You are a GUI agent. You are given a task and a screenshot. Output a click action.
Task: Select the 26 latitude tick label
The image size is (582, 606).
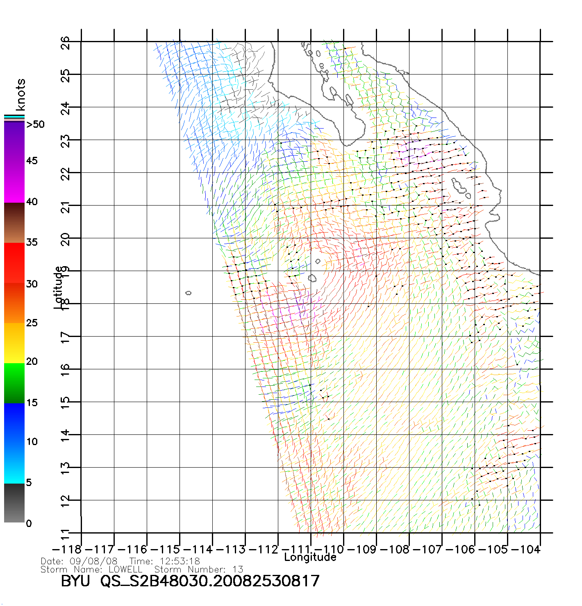(x=66, y=43)
